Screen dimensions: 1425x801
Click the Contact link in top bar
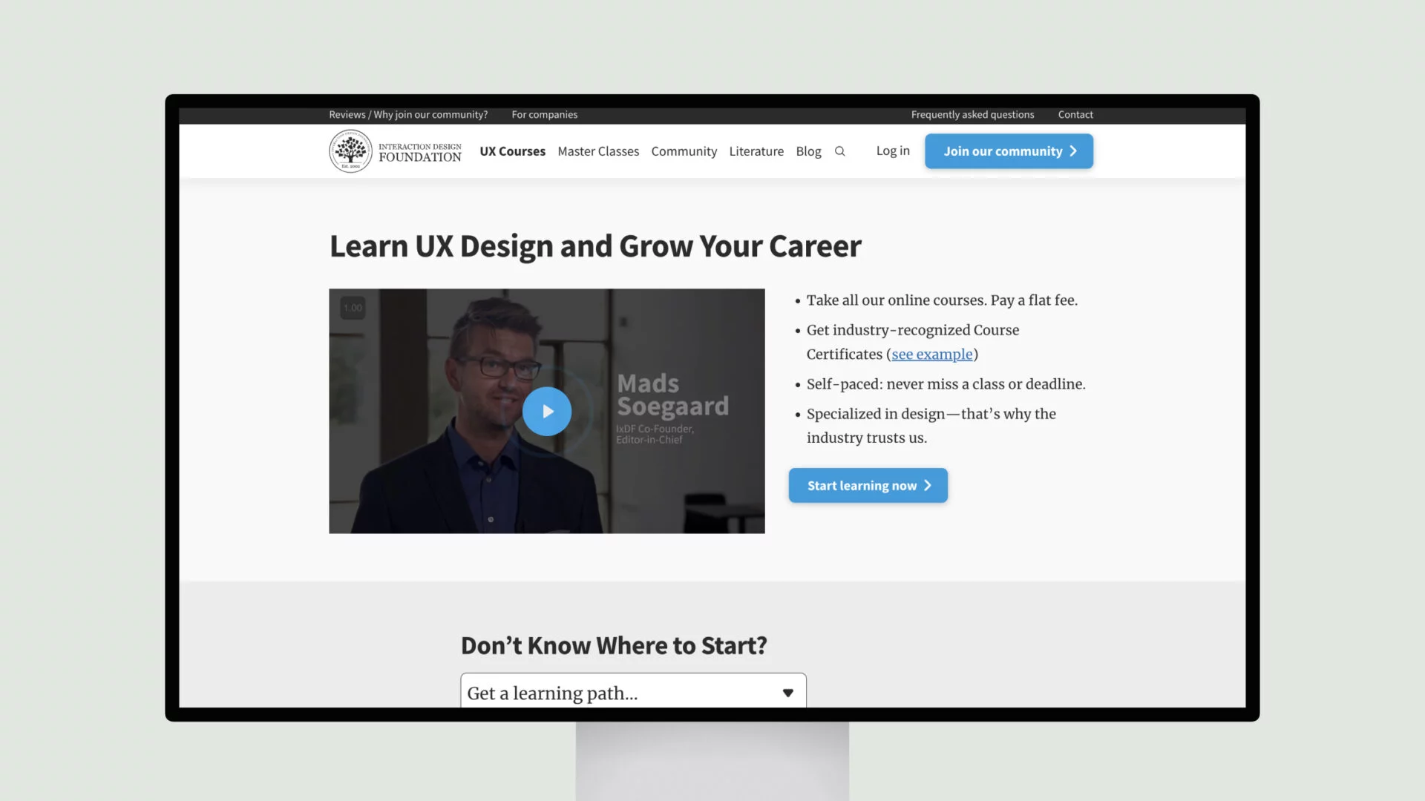point(1075,116)
